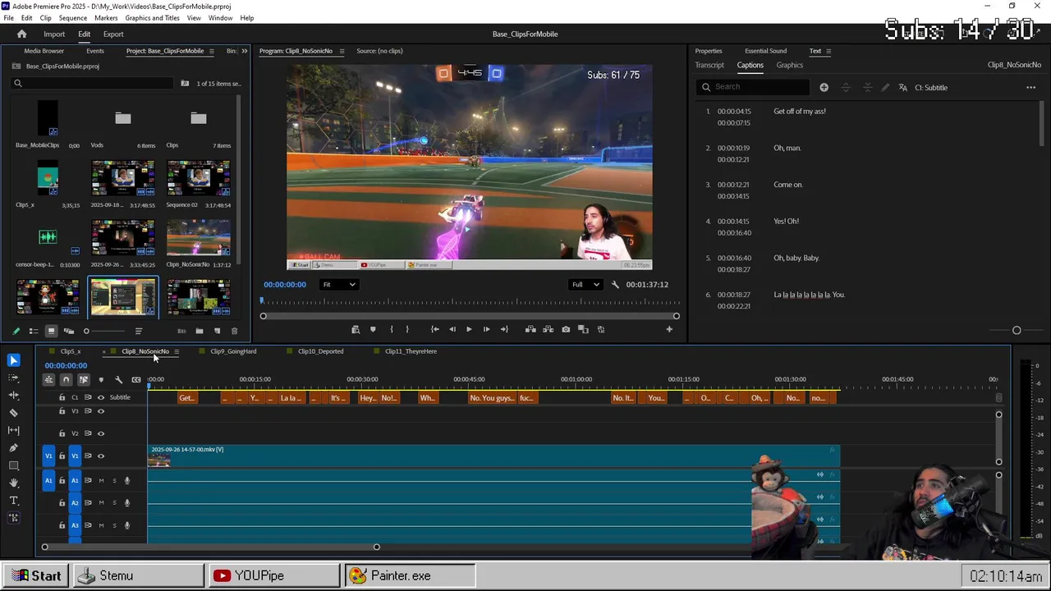This screenshot has width=1051, height=591.
Task: Click the Text panel zoom slider handle
Action: 1017,330
